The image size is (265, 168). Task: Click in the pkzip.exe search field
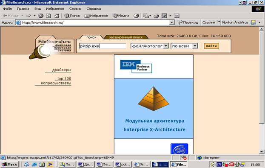click(103, 46)
